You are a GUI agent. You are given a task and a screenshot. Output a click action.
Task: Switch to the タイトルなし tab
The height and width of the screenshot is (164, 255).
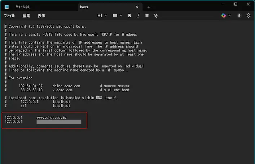pyautogui.click(x=22, y=7)
